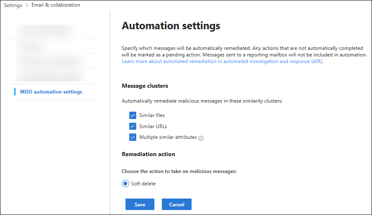The height and width of the screenshot is (215, 372).
Task: Click 'Automatically remediate malicious messages' text
Action: (x=202, y=101)
